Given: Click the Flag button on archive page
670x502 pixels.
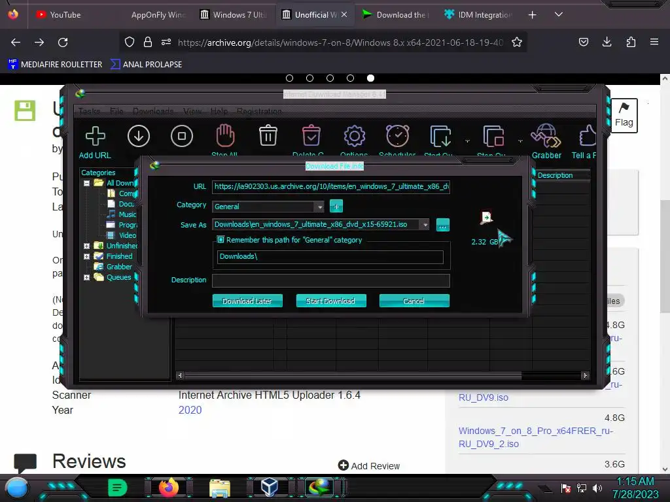Looking at the screenshot, I should [624, 116].
